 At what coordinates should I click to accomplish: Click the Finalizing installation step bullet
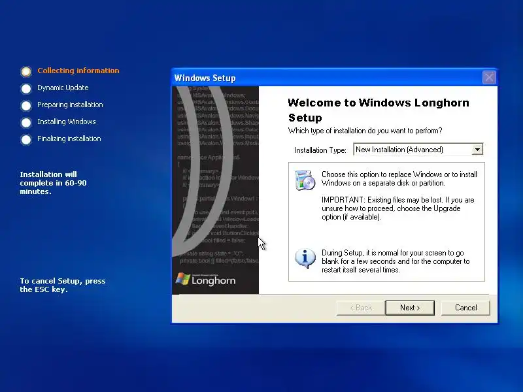[x=26, y=139]
